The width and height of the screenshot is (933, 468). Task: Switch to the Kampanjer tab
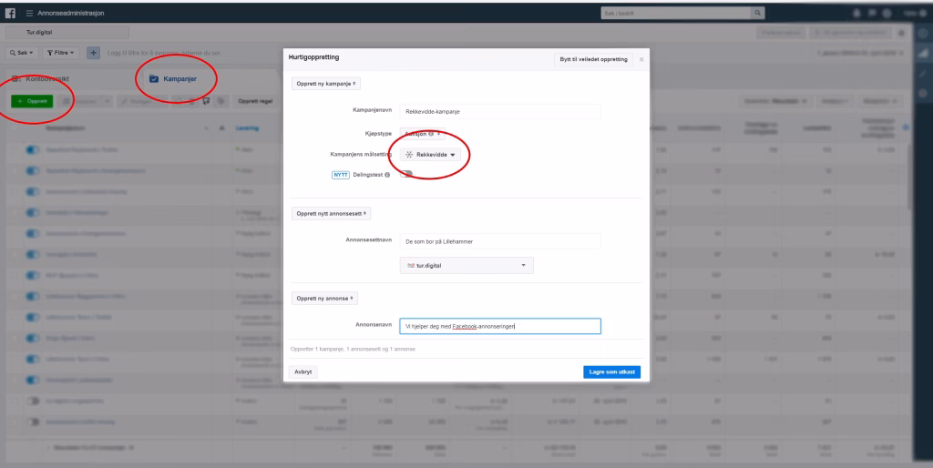coord(173,78)
